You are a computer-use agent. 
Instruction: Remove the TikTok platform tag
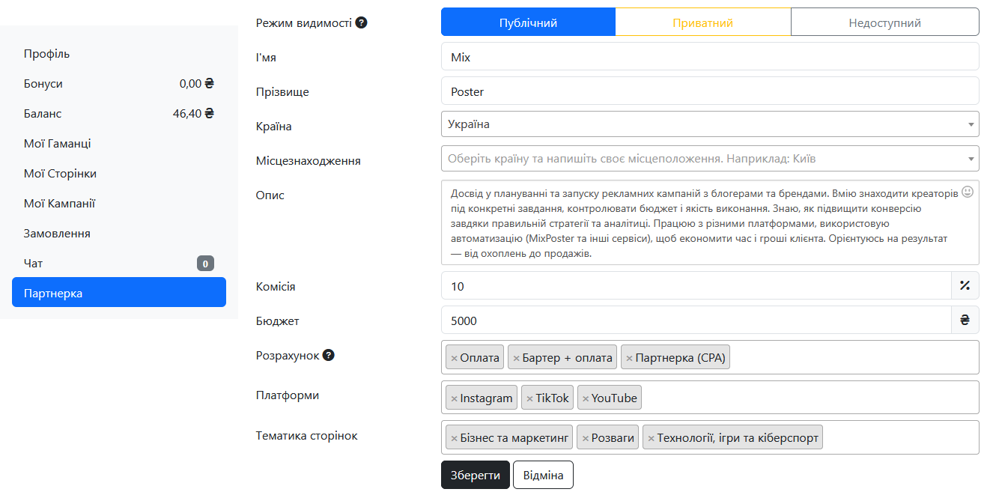(529, 398)
